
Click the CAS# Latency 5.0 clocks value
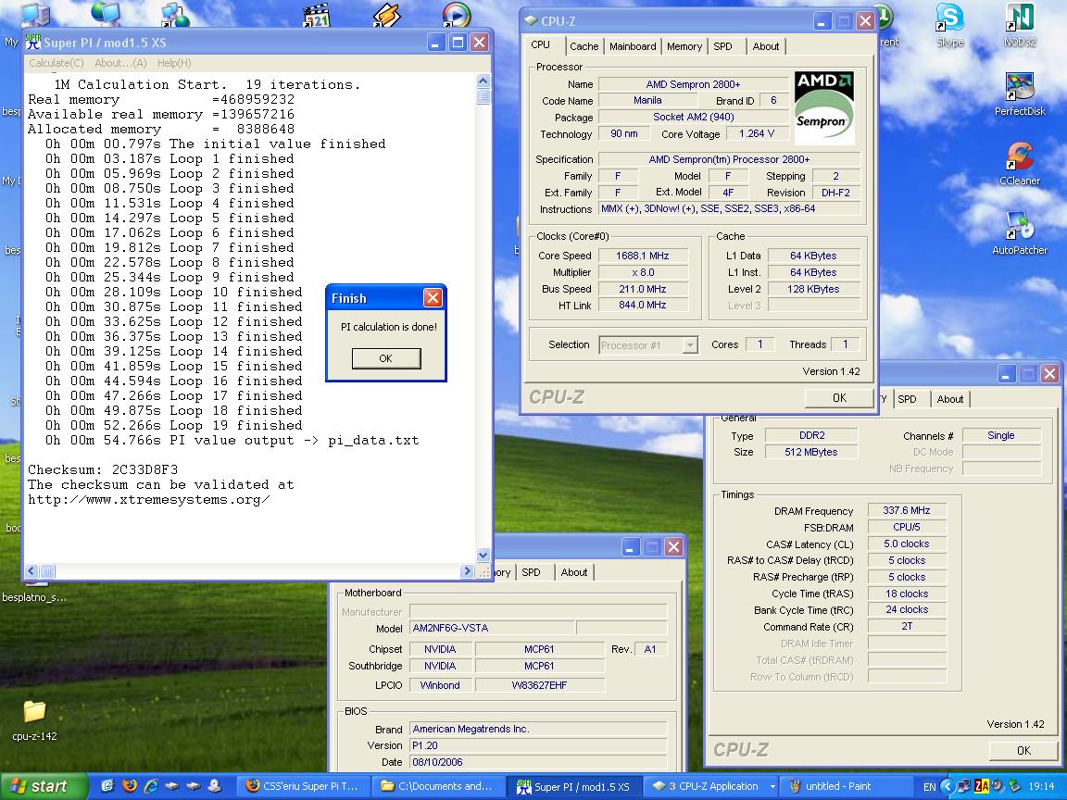(907, 544)
